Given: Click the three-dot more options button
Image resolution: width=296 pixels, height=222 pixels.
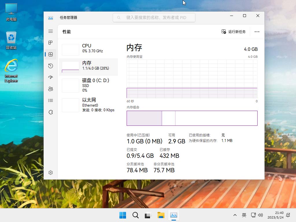Looking at the screenshot, I should pyautogui.click(x=257, y=32).
